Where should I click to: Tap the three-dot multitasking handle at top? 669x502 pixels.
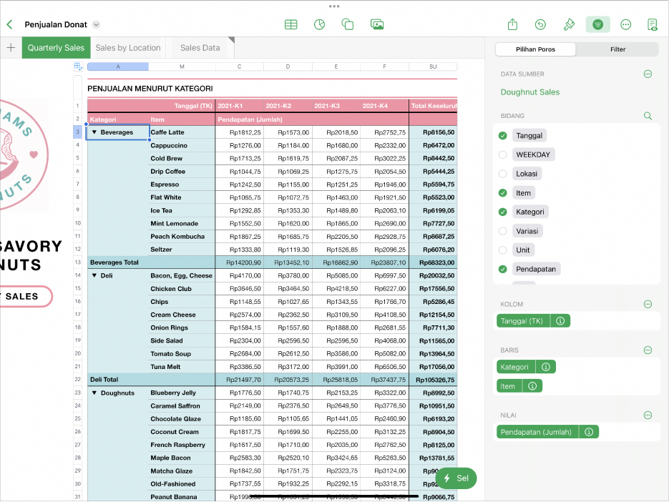[334, 6]
